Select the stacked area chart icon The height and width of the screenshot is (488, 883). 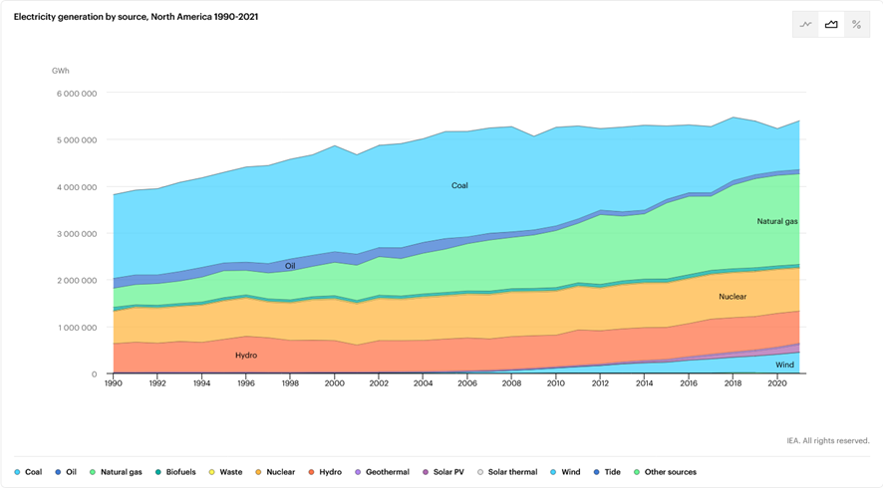pos(831,25)
